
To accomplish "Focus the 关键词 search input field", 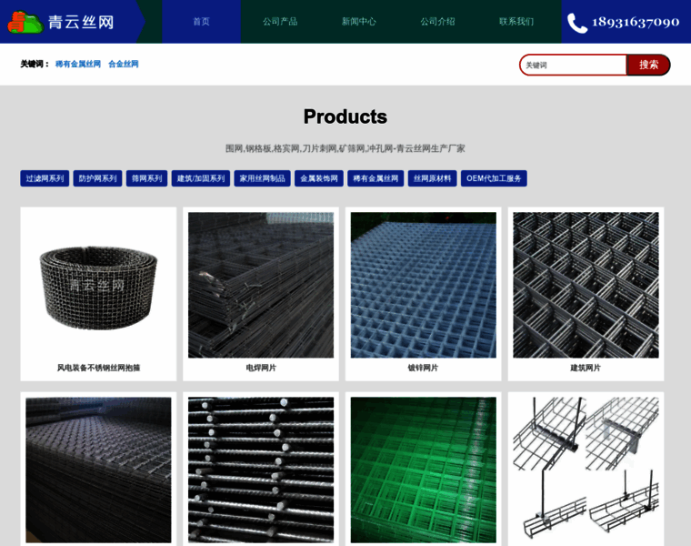I will [x=573, y=65].
